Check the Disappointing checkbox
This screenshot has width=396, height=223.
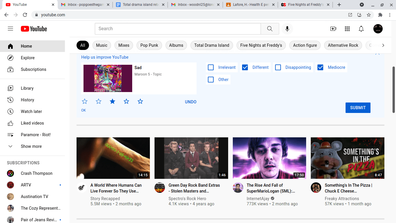coord(278,67)
